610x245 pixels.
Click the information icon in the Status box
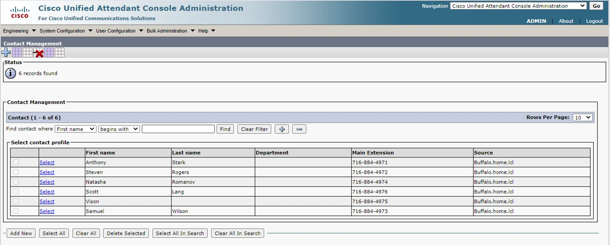pos(10,73)
